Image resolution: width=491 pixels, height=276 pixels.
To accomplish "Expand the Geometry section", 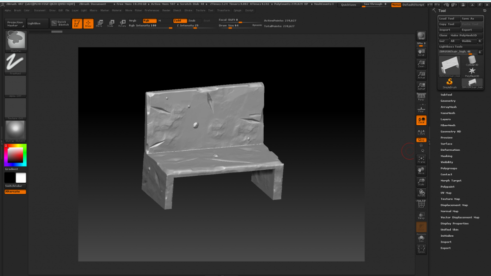I will 448,101.
